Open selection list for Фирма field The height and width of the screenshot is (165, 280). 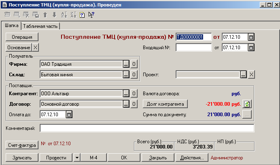[126, 64]
